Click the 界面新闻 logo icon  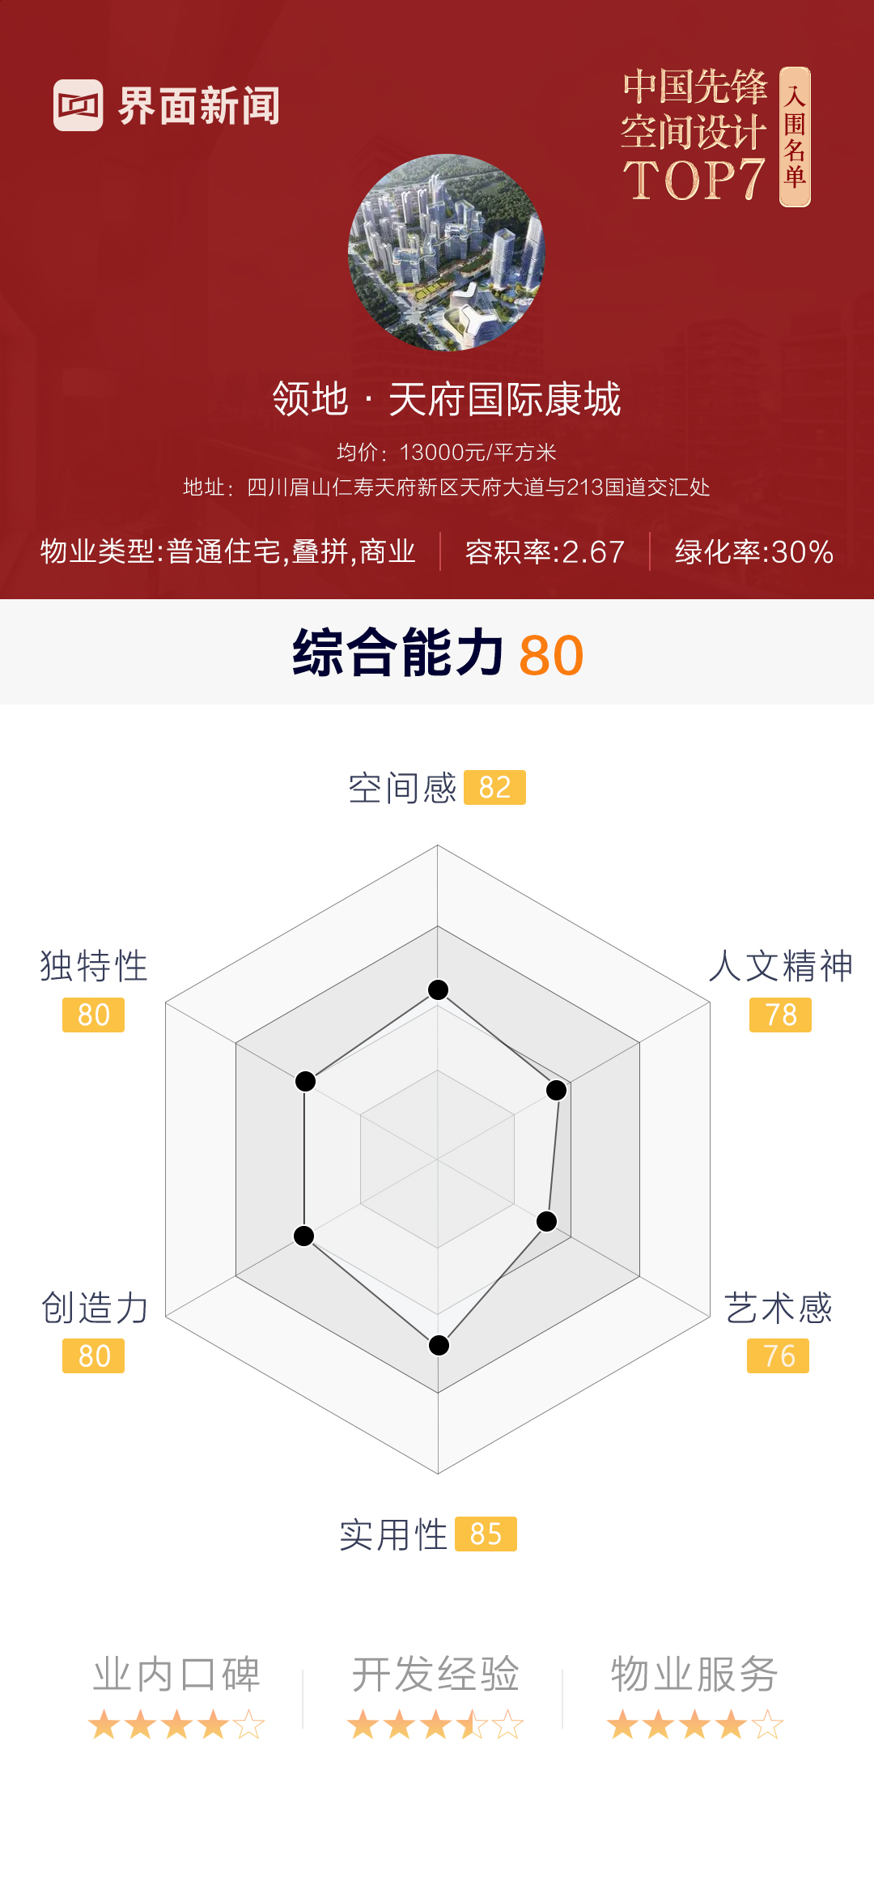pyautogui.click(x=78, y=105)
